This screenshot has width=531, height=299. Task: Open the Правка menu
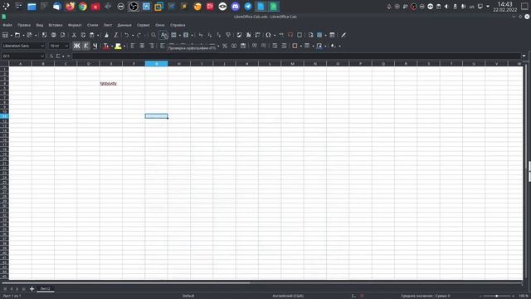24,25
